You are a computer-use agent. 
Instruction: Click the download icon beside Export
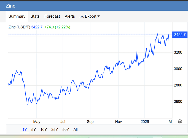82,16
